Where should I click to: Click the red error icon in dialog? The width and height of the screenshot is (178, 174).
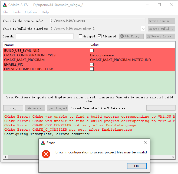pos(46,154)
